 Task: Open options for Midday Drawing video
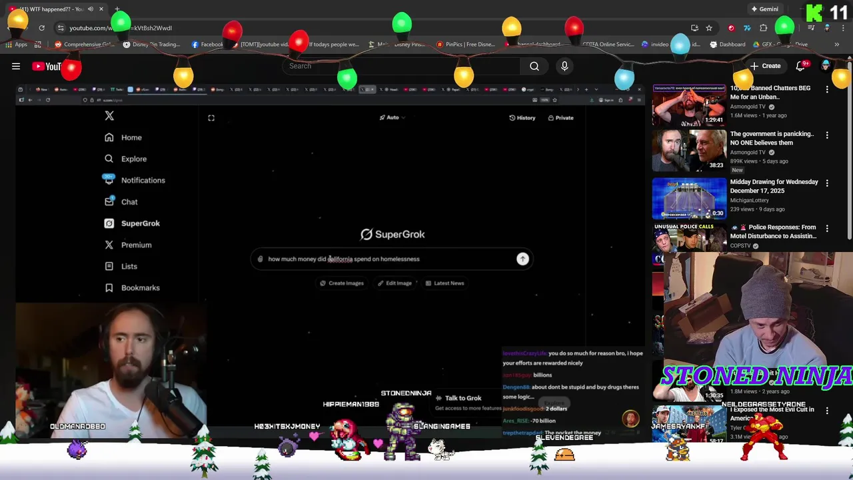pos(827,183)
